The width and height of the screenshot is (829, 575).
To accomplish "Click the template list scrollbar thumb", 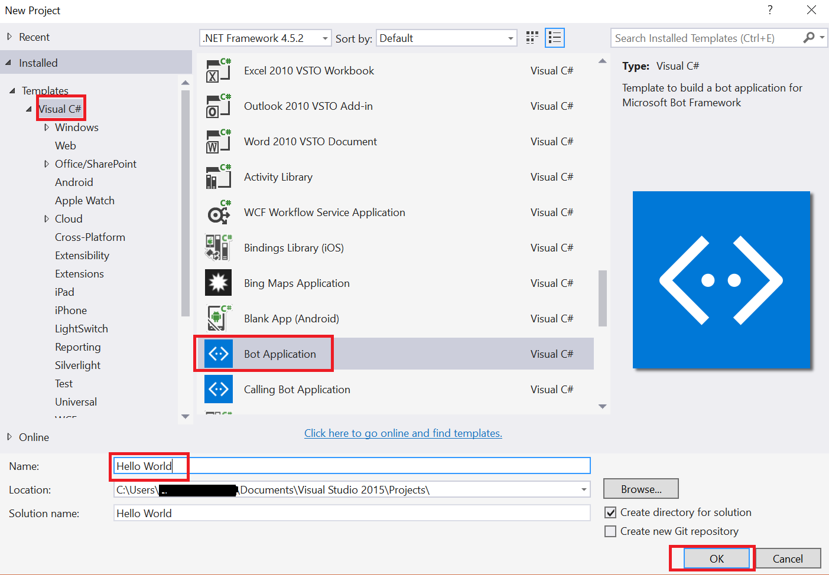I will click(603, 298).
